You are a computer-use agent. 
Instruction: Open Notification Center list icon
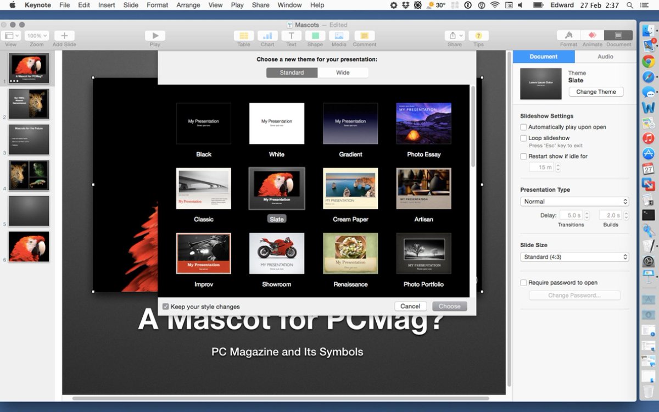(x=646, y=5)
